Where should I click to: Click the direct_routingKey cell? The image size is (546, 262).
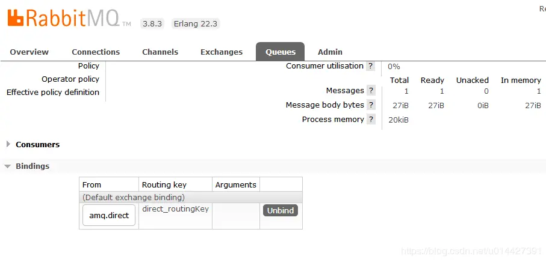175,209
